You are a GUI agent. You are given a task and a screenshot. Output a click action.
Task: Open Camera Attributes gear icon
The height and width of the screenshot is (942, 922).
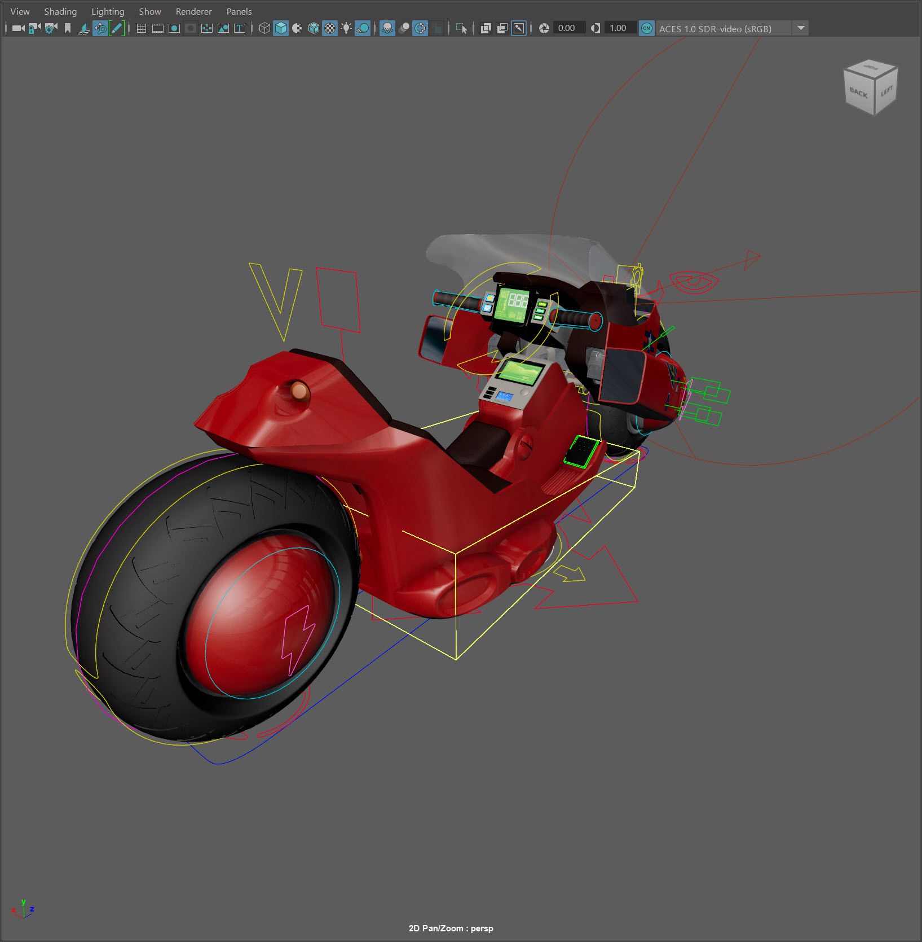coord(51,28)
